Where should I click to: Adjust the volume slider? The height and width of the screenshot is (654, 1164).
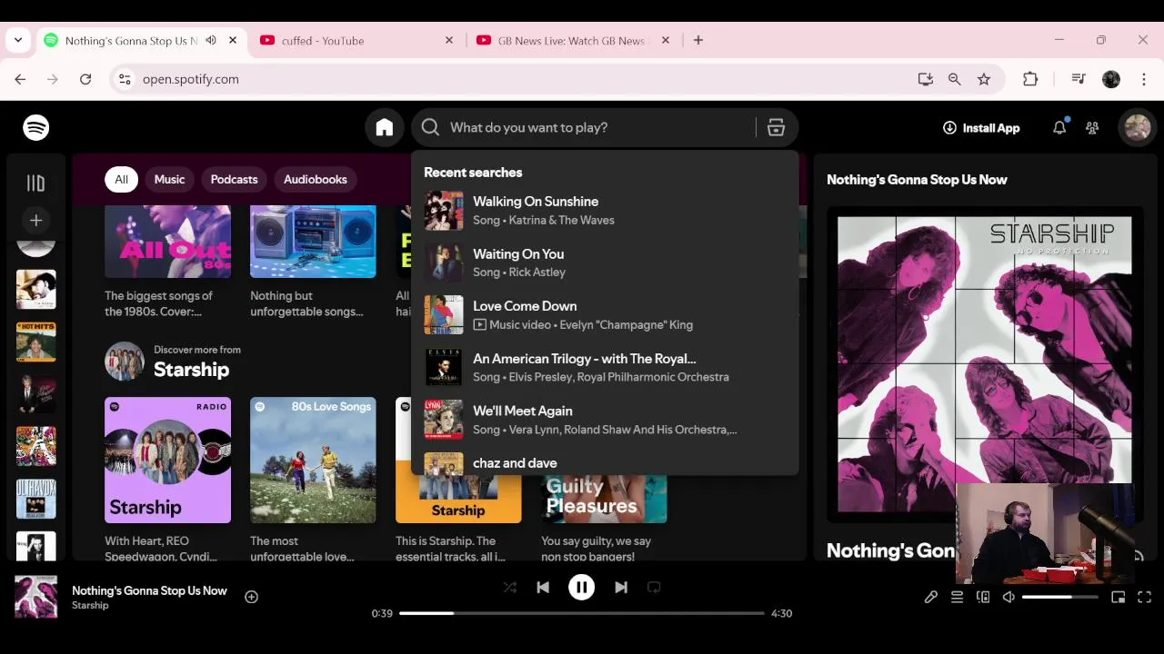1059,597
